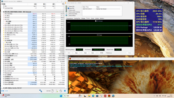
Task: Open HWiNFO sensor settings gear icon
Action: click(x=61, y=91)
